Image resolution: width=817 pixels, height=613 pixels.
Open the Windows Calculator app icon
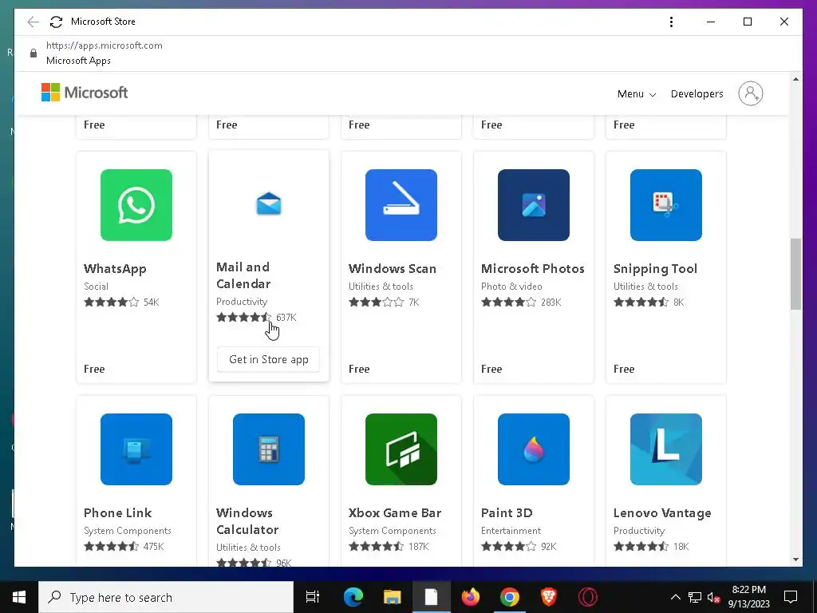[x=269, y=449]
